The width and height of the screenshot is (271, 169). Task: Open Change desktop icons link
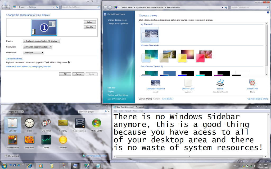pyautogui.click(x=117, y=20)
